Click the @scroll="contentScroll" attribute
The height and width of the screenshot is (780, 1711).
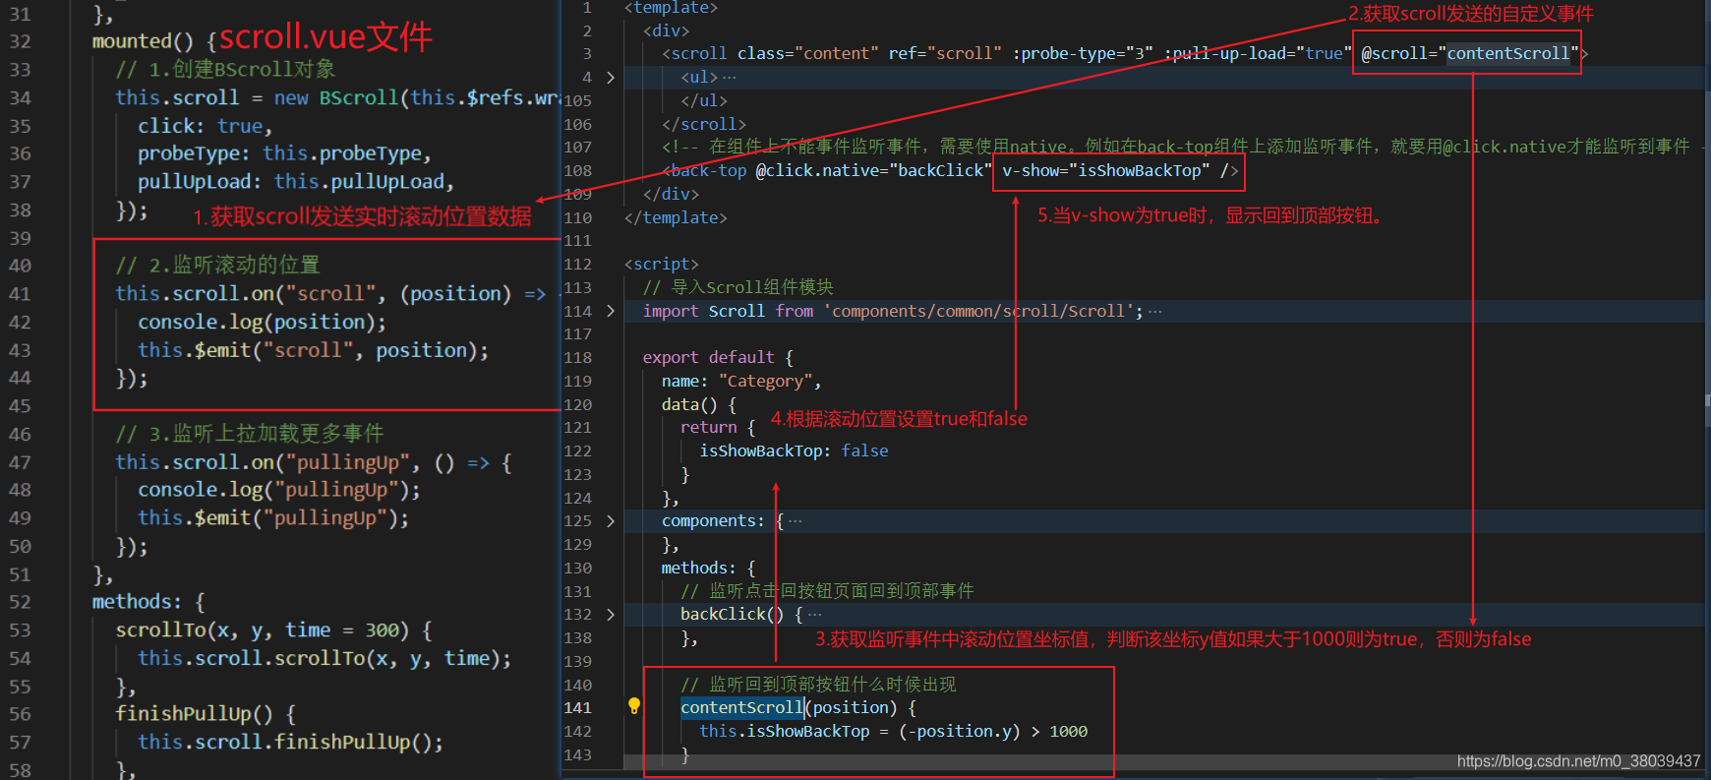(1470, 53)
